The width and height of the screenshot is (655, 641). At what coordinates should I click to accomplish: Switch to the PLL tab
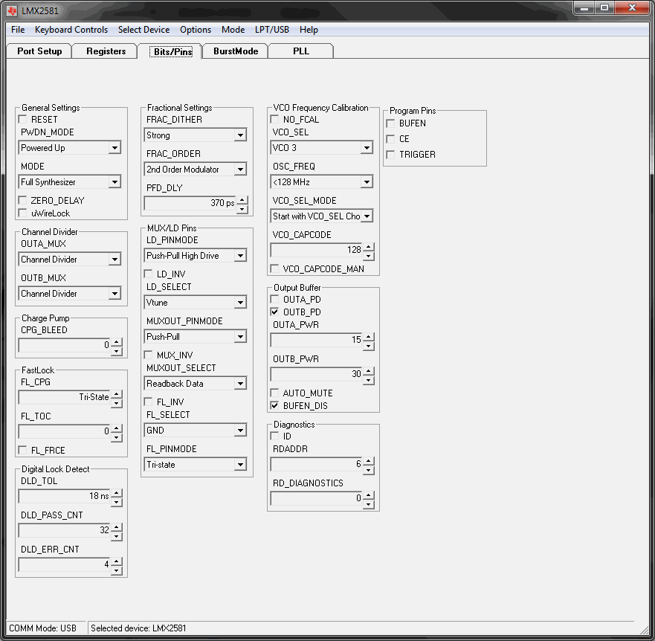pos(301,51)
